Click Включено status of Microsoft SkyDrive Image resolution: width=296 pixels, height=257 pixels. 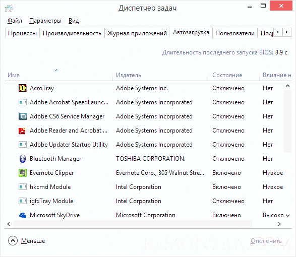tap(226, 215)
